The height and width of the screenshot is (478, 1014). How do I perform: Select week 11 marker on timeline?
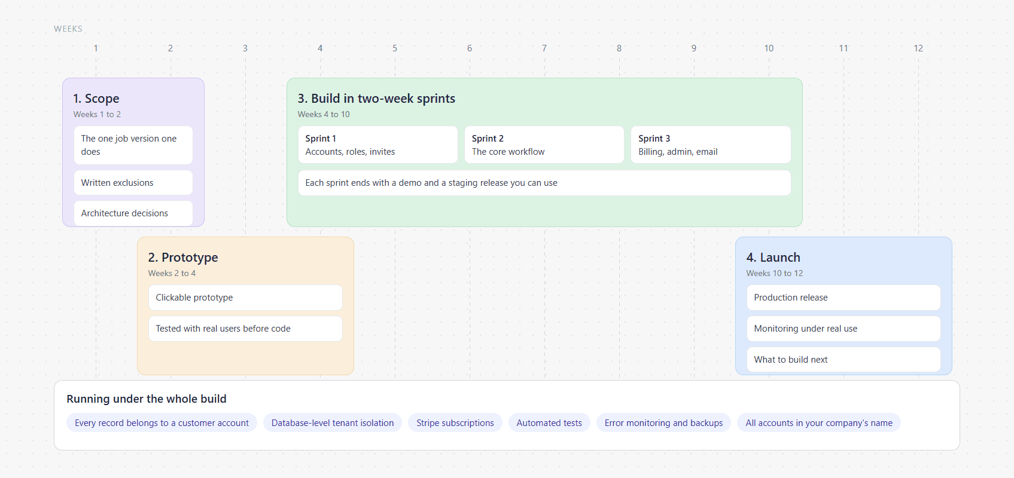click(844, 48)
